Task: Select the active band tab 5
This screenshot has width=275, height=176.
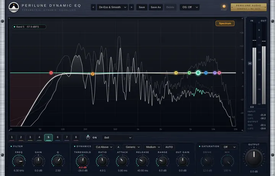Action: [49, 137]
